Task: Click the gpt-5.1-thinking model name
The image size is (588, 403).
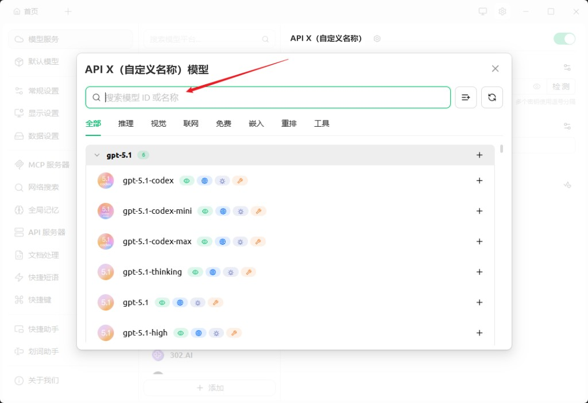Action: 152,272
